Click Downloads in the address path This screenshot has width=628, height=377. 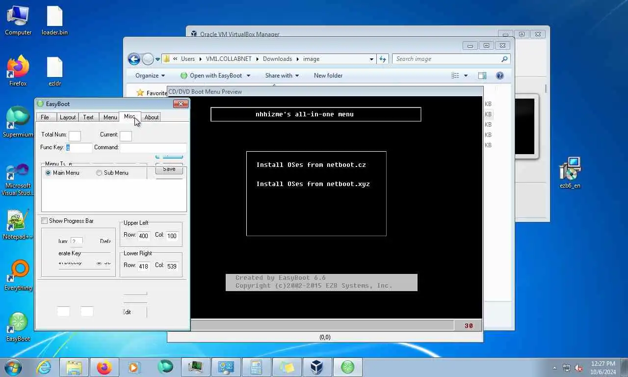tap(277, 59)
